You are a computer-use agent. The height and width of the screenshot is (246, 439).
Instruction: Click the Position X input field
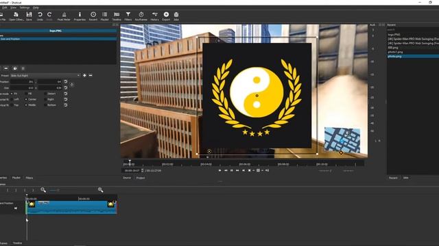[22, 81]
